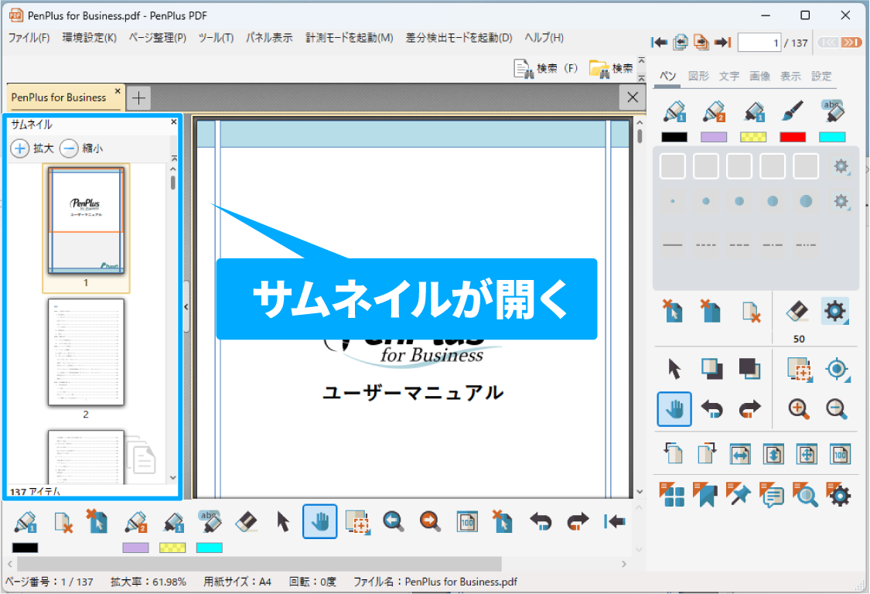This screenshot has width=870, height=594.
Task: Set 100% zoom in the right panel
Action: [x=840, y=454]
